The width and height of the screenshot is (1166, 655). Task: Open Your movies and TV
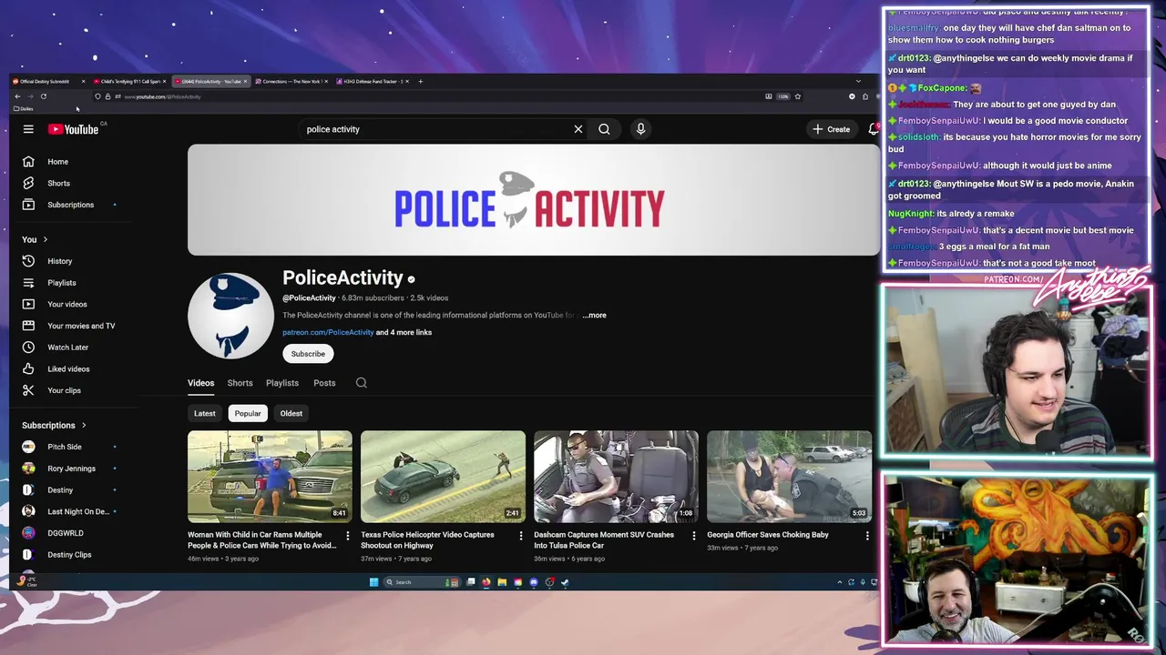pyautogui.click(x=81, y=326)
